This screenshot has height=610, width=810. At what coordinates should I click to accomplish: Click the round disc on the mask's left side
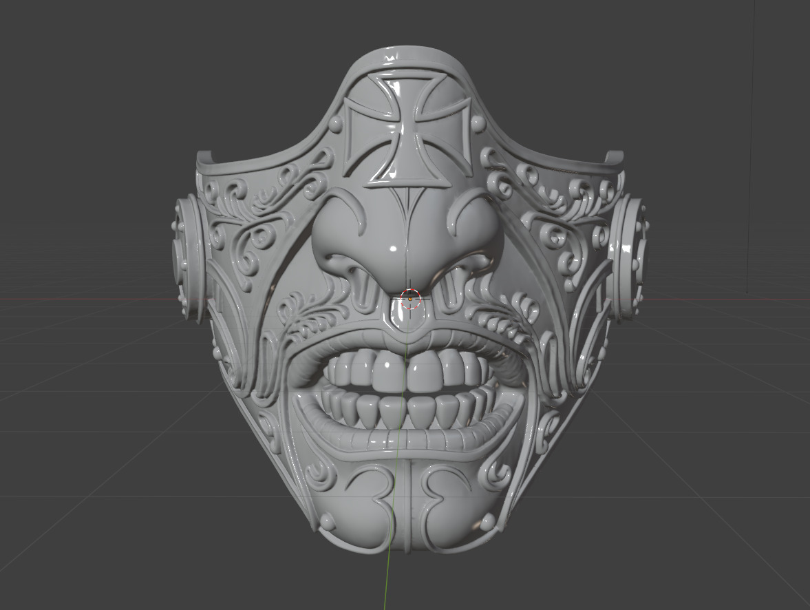click(190, 258)
